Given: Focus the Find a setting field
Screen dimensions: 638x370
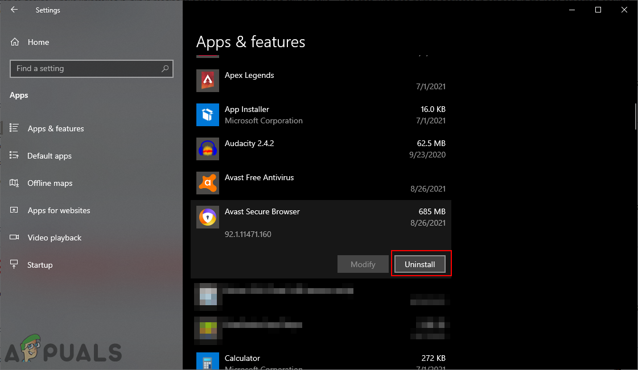Looking at the screenshot, I should coord(92,69).
